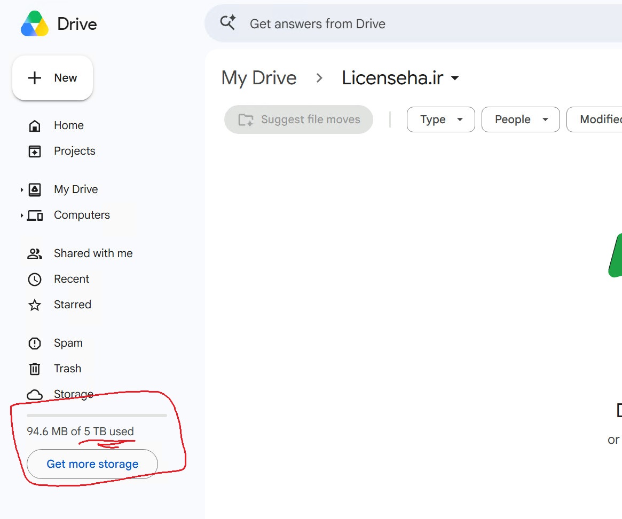This screenshot has width=622, height=519.
Task: Open the People filter dropdown
Action: [x=521, y=119]
